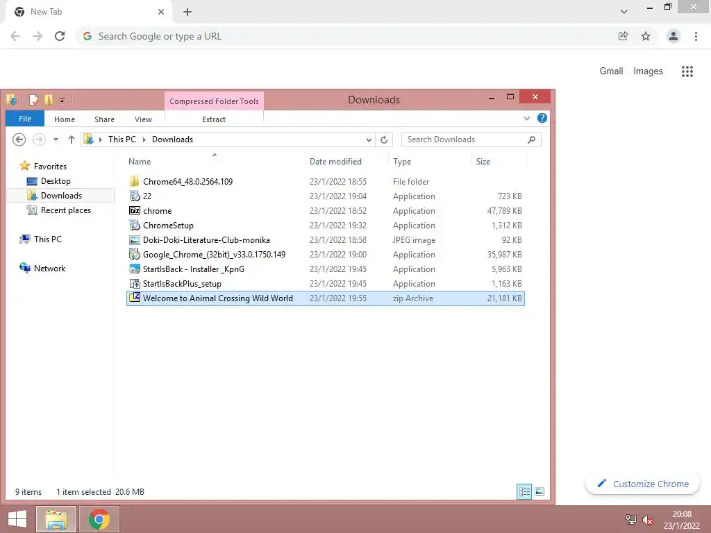Select the ChromeSetup installer icon
This screenshot has height=533, width=711.
pyautogui.click(x=134, y=225)
